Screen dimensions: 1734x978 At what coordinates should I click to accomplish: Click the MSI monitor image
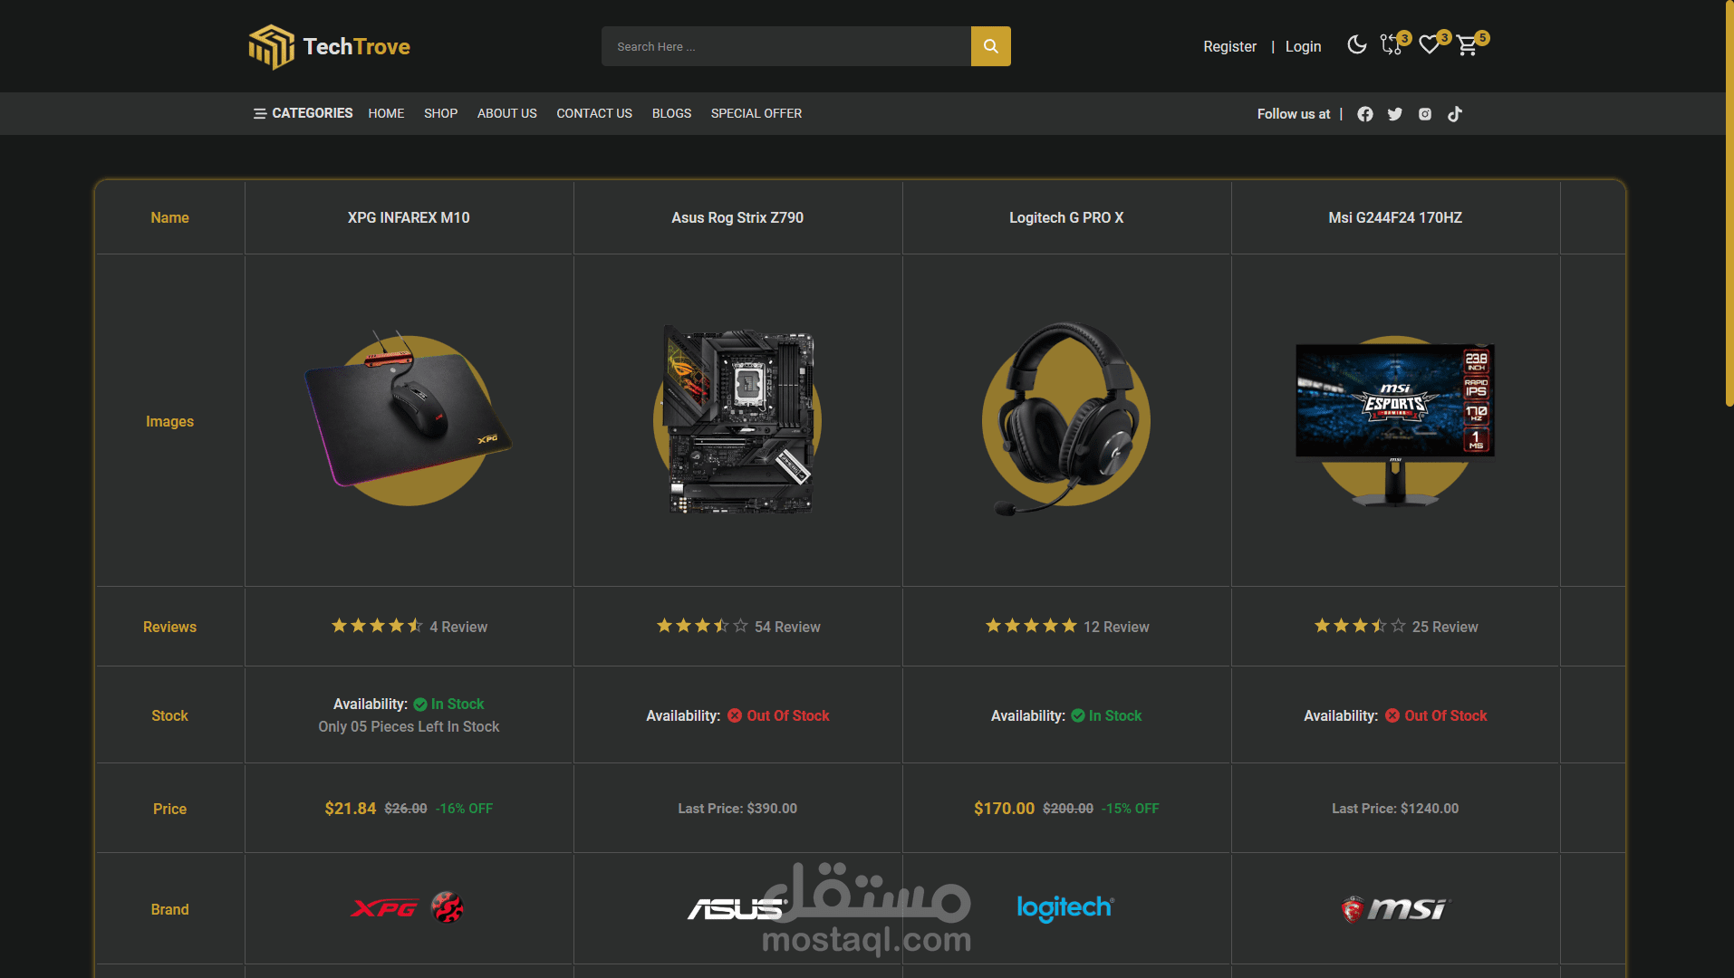(x=1395, y=422)
